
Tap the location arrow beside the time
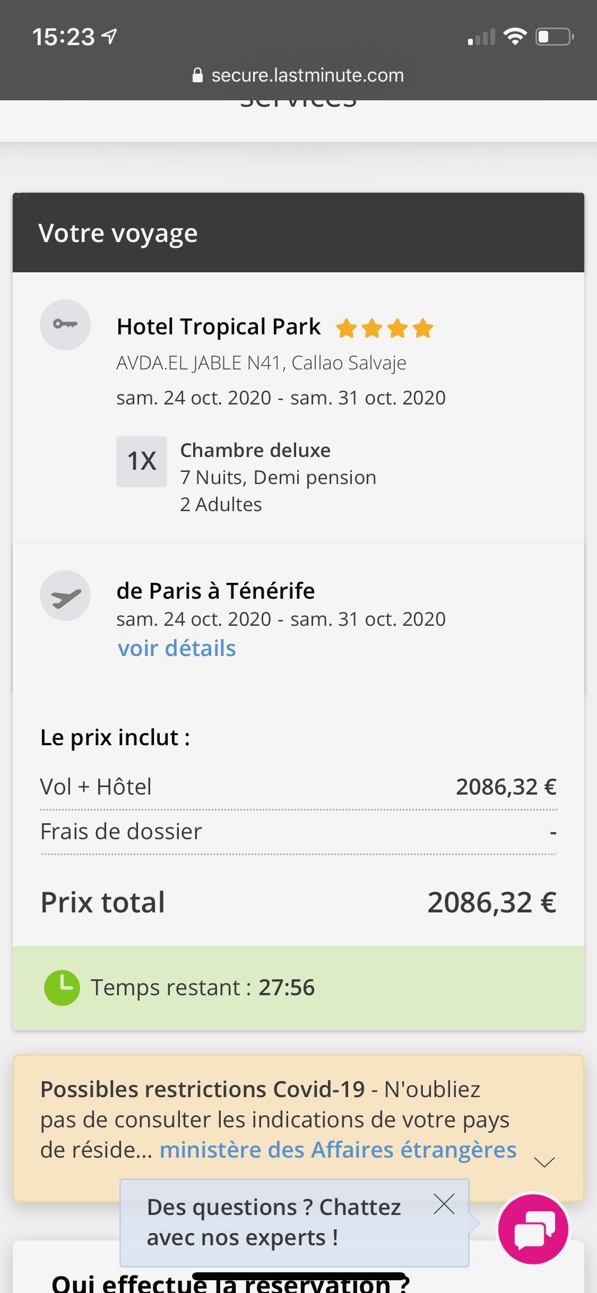click(x=109, y=37)
